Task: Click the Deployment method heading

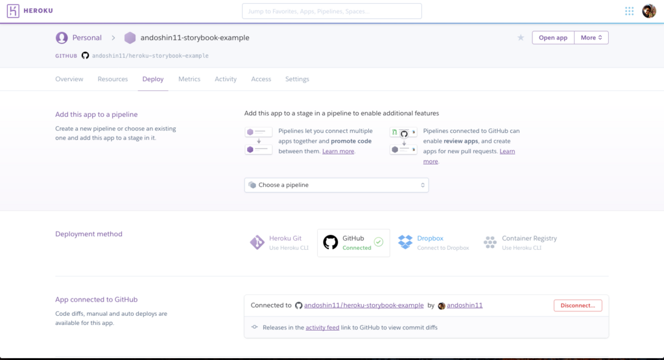Action: (88, 234)
